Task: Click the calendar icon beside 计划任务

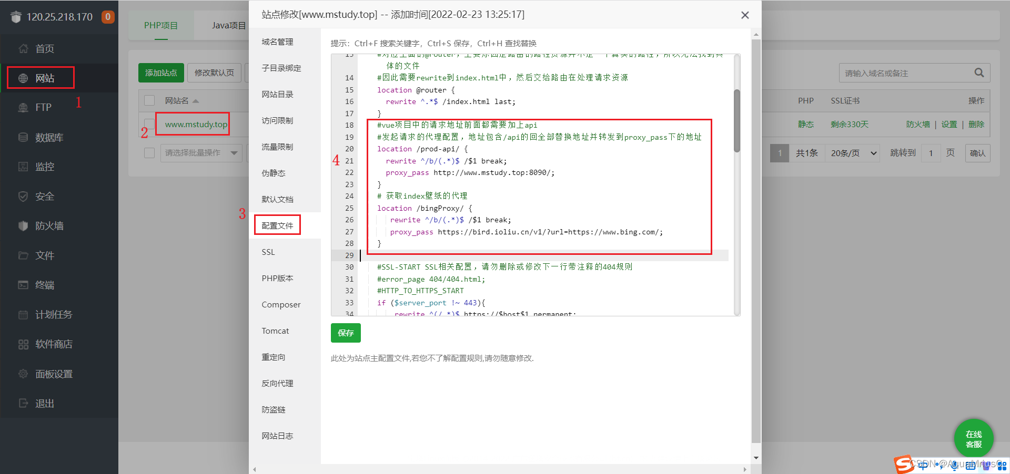Action: tap(23, 315)
